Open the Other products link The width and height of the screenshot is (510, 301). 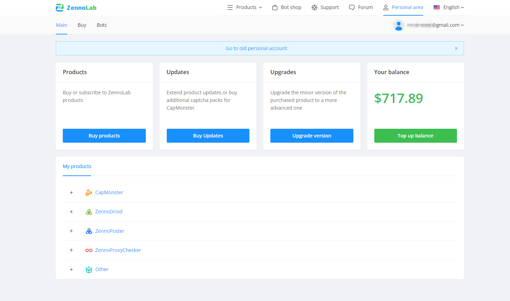[x=102, y=269]
